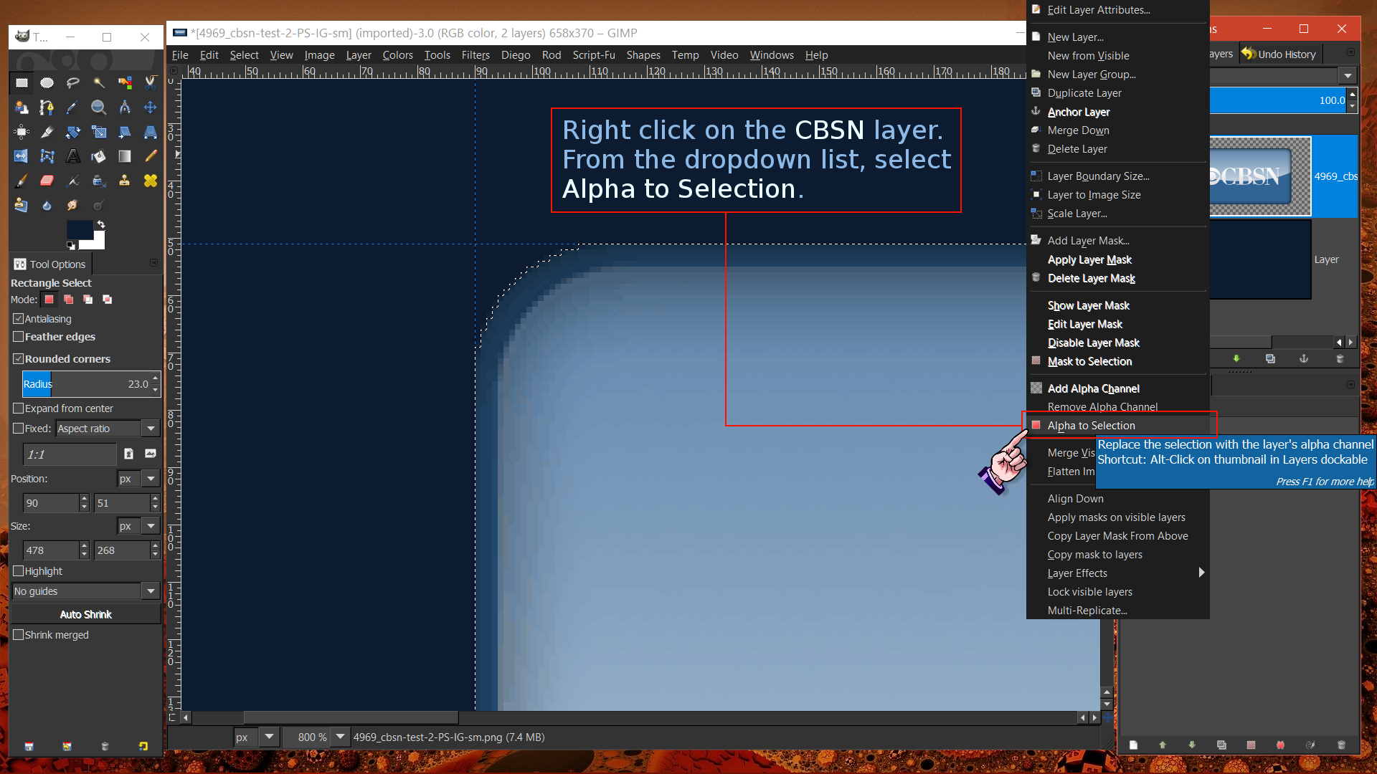The height and width of the screenshot is (774, 1377).
Task: Set selection mode to Replace current selection
Action: click(x=49, y=300)
